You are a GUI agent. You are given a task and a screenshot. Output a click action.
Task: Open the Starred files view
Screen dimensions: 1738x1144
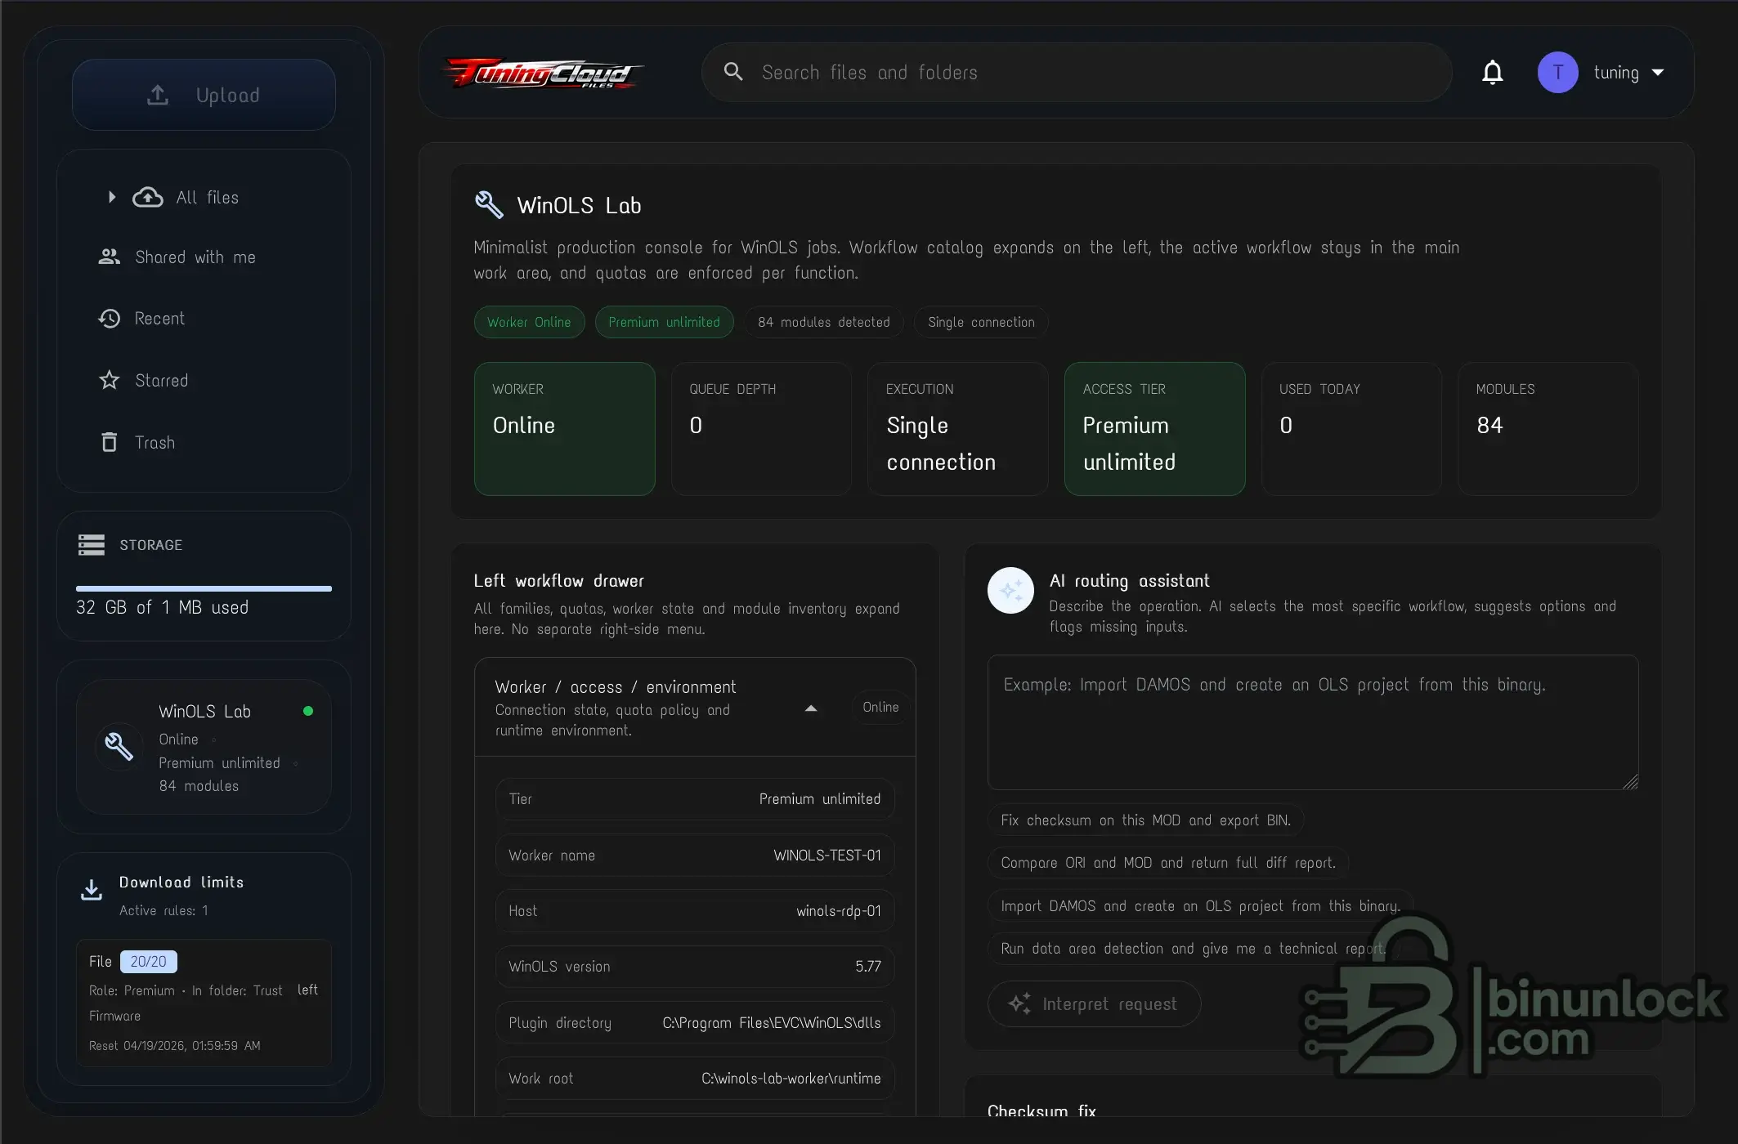click(161, 381)
